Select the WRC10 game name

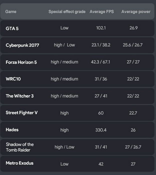[13, 79]
